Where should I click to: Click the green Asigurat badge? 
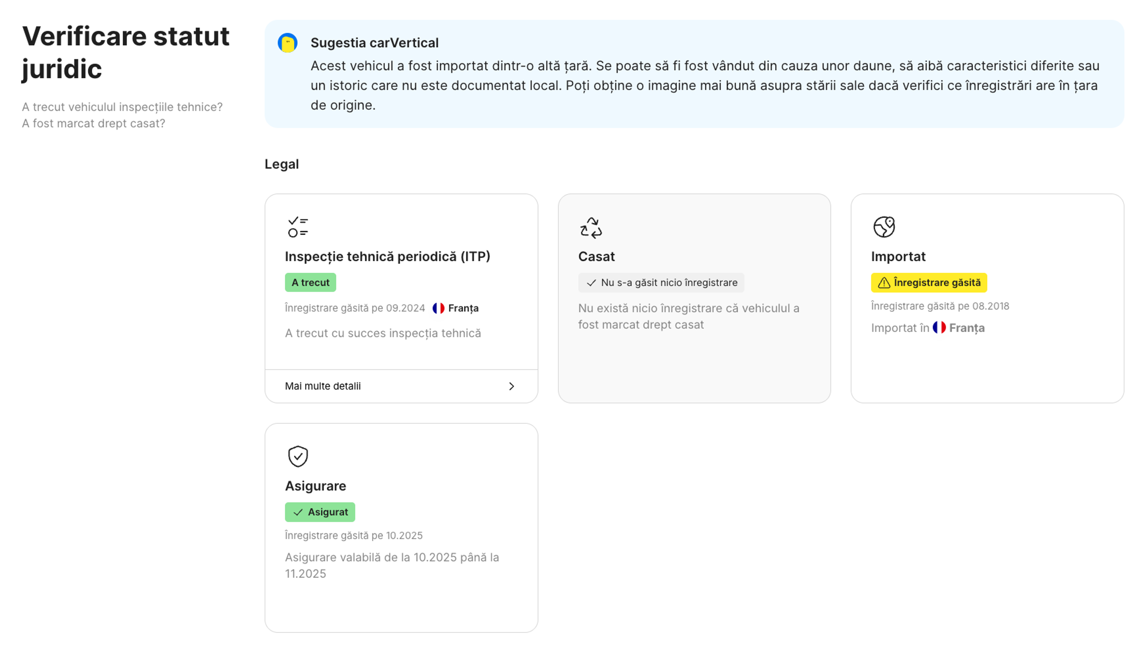320,512
